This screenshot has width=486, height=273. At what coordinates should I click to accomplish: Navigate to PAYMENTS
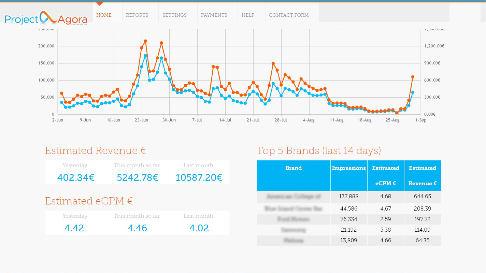click(214, 15)
